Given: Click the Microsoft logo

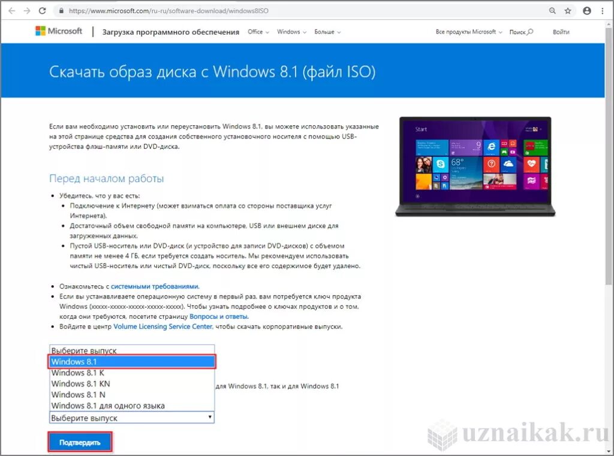Looking at the screenshot, I should tap(59, 31).
